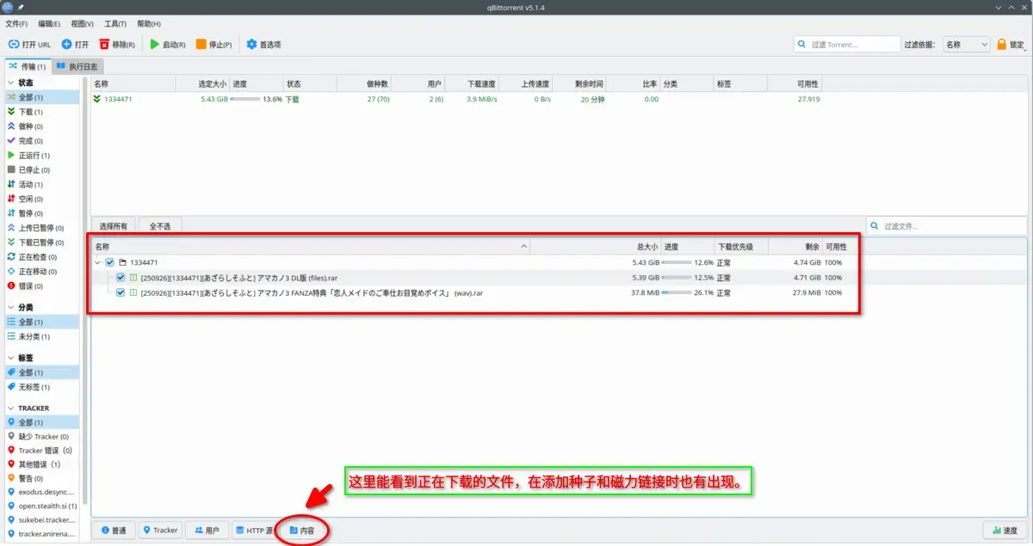Collapse the 状态 sidebar section
This screenshot has width=1033, height=546.
(x=11, y=83)
